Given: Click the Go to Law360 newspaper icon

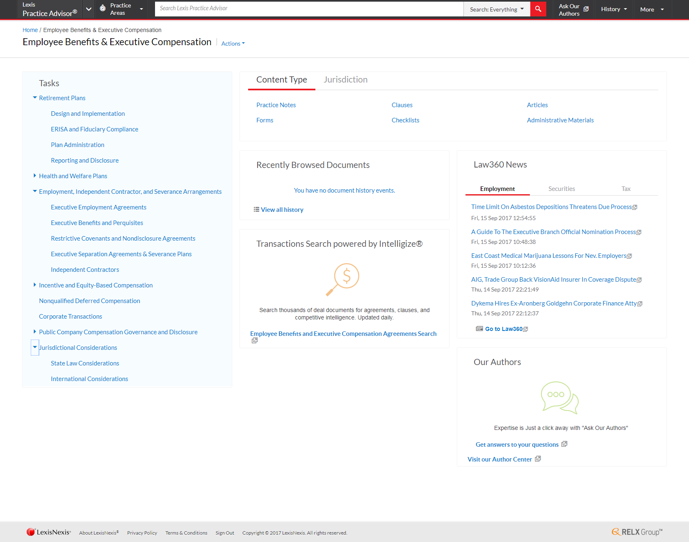Looking at the screenshot, I should pos(479,328).
